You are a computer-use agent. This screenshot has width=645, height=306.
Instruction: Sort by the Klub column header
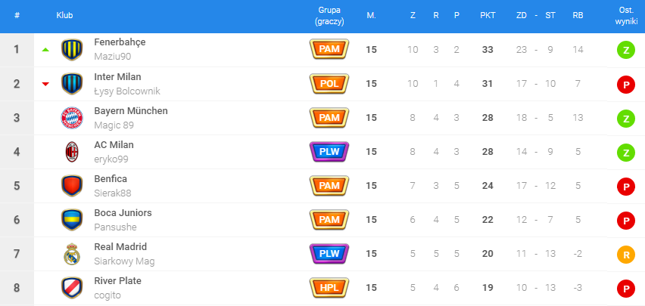[x=64, y=15]
